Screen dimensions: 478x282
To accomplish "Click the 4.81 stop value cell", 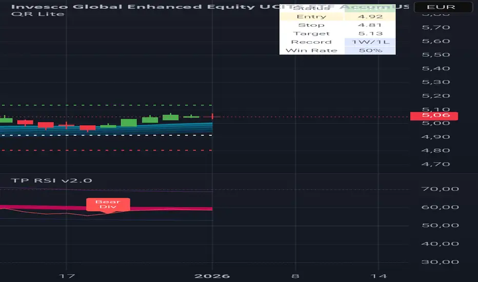I will click(x=370, y=25).
